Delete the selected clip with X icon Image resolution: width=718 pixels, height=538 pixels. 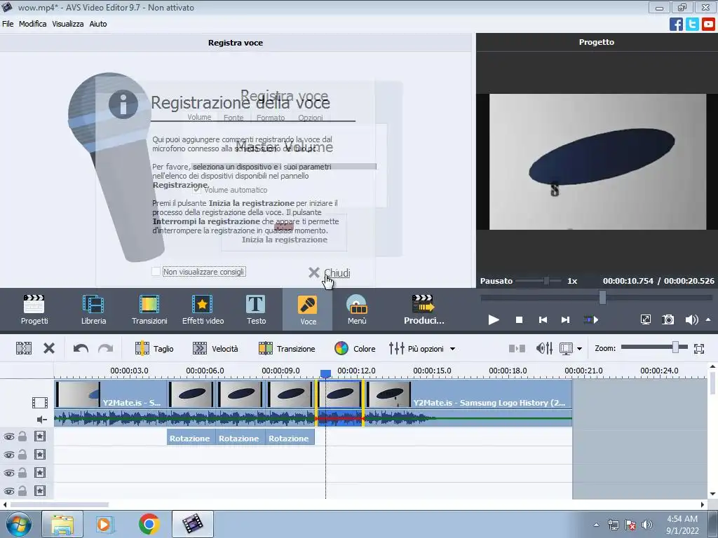pyautogui.click(x=49, y=349)
